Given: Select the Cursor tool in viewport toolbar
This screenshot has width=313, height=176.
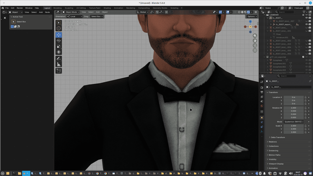Looking at the screenshot, I should tap(59, 28).
